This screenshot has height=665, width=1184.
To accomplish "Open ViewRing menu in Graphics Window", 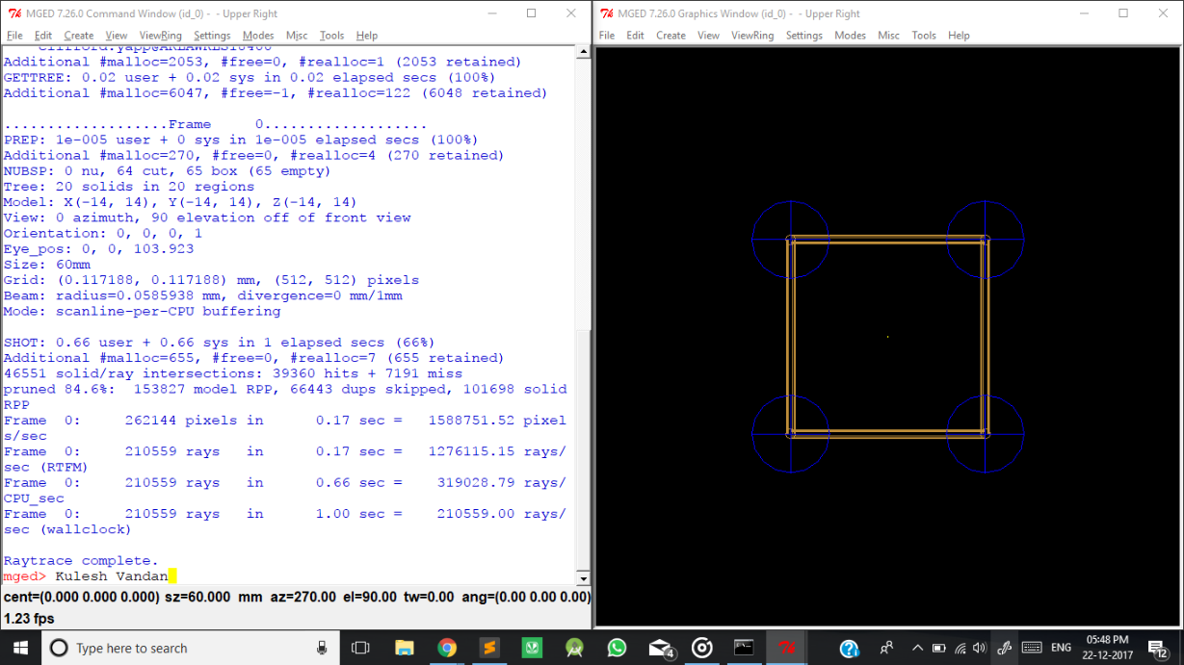I will click(752, 36).
